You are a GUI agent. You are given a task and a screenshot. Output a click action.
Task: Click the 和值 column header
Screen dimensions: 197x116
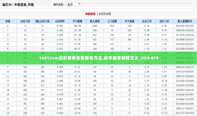coord(8,21)
